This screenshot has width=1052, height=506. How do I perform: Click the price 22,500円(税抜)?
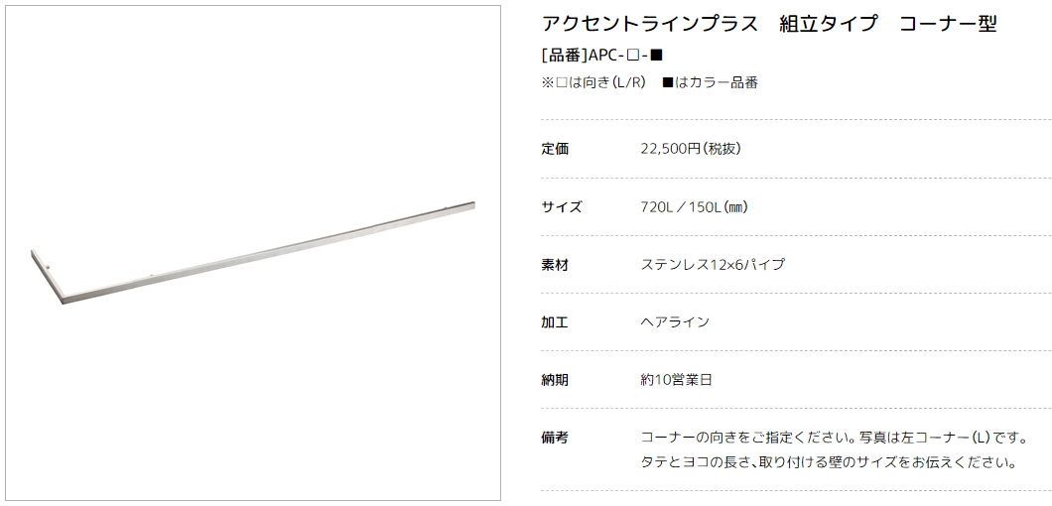[x=691, y=149]
